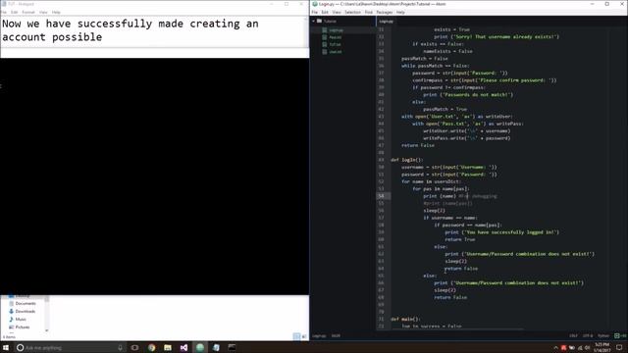Select the Login.py file in tree view

pos(336,30)
